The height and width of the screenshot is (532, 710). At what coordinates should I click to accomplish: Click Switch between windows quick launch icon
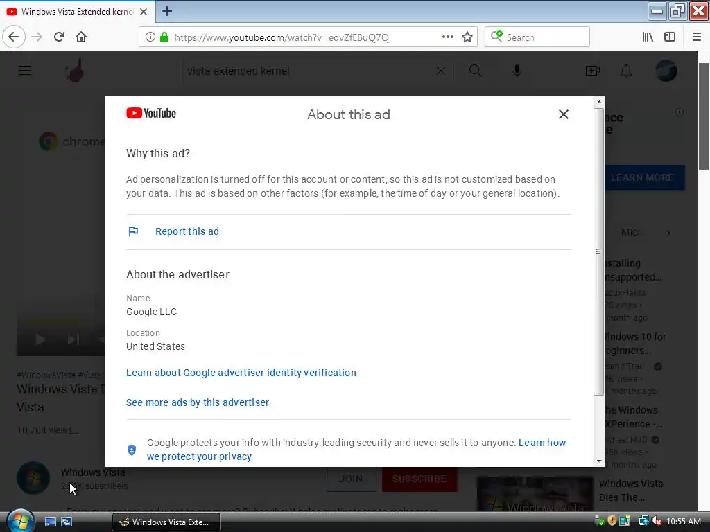click(x=67, y=522)
